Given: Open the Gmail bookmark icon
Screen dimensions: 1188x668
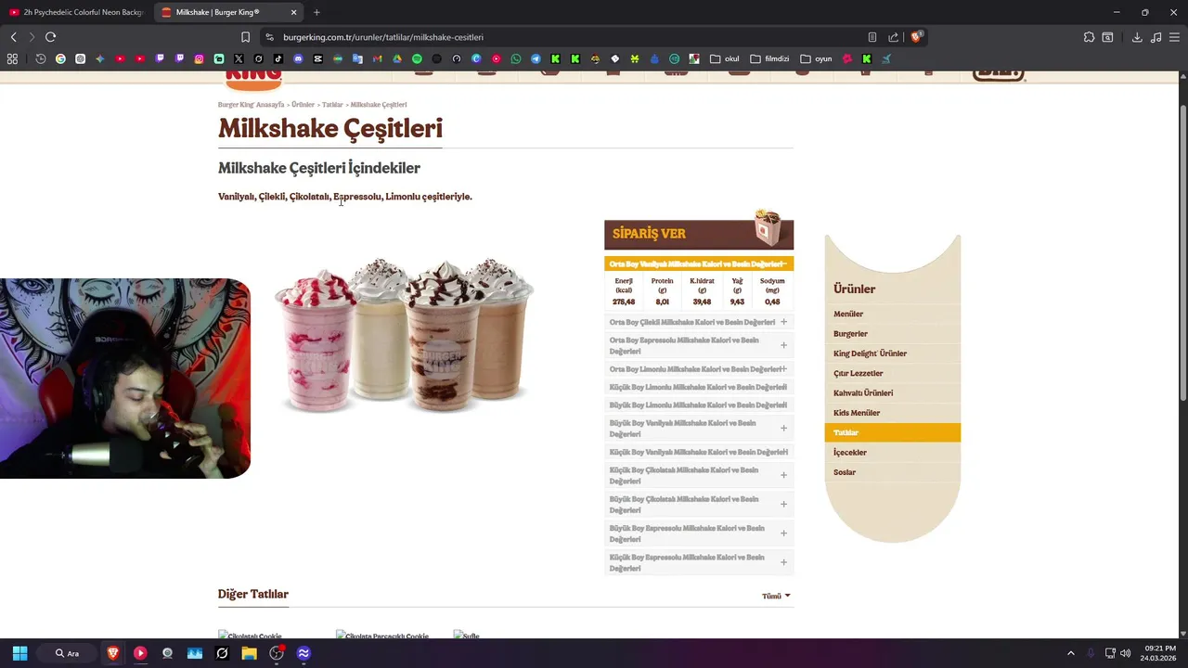Looking at the screenshot, I should point(377,58).
